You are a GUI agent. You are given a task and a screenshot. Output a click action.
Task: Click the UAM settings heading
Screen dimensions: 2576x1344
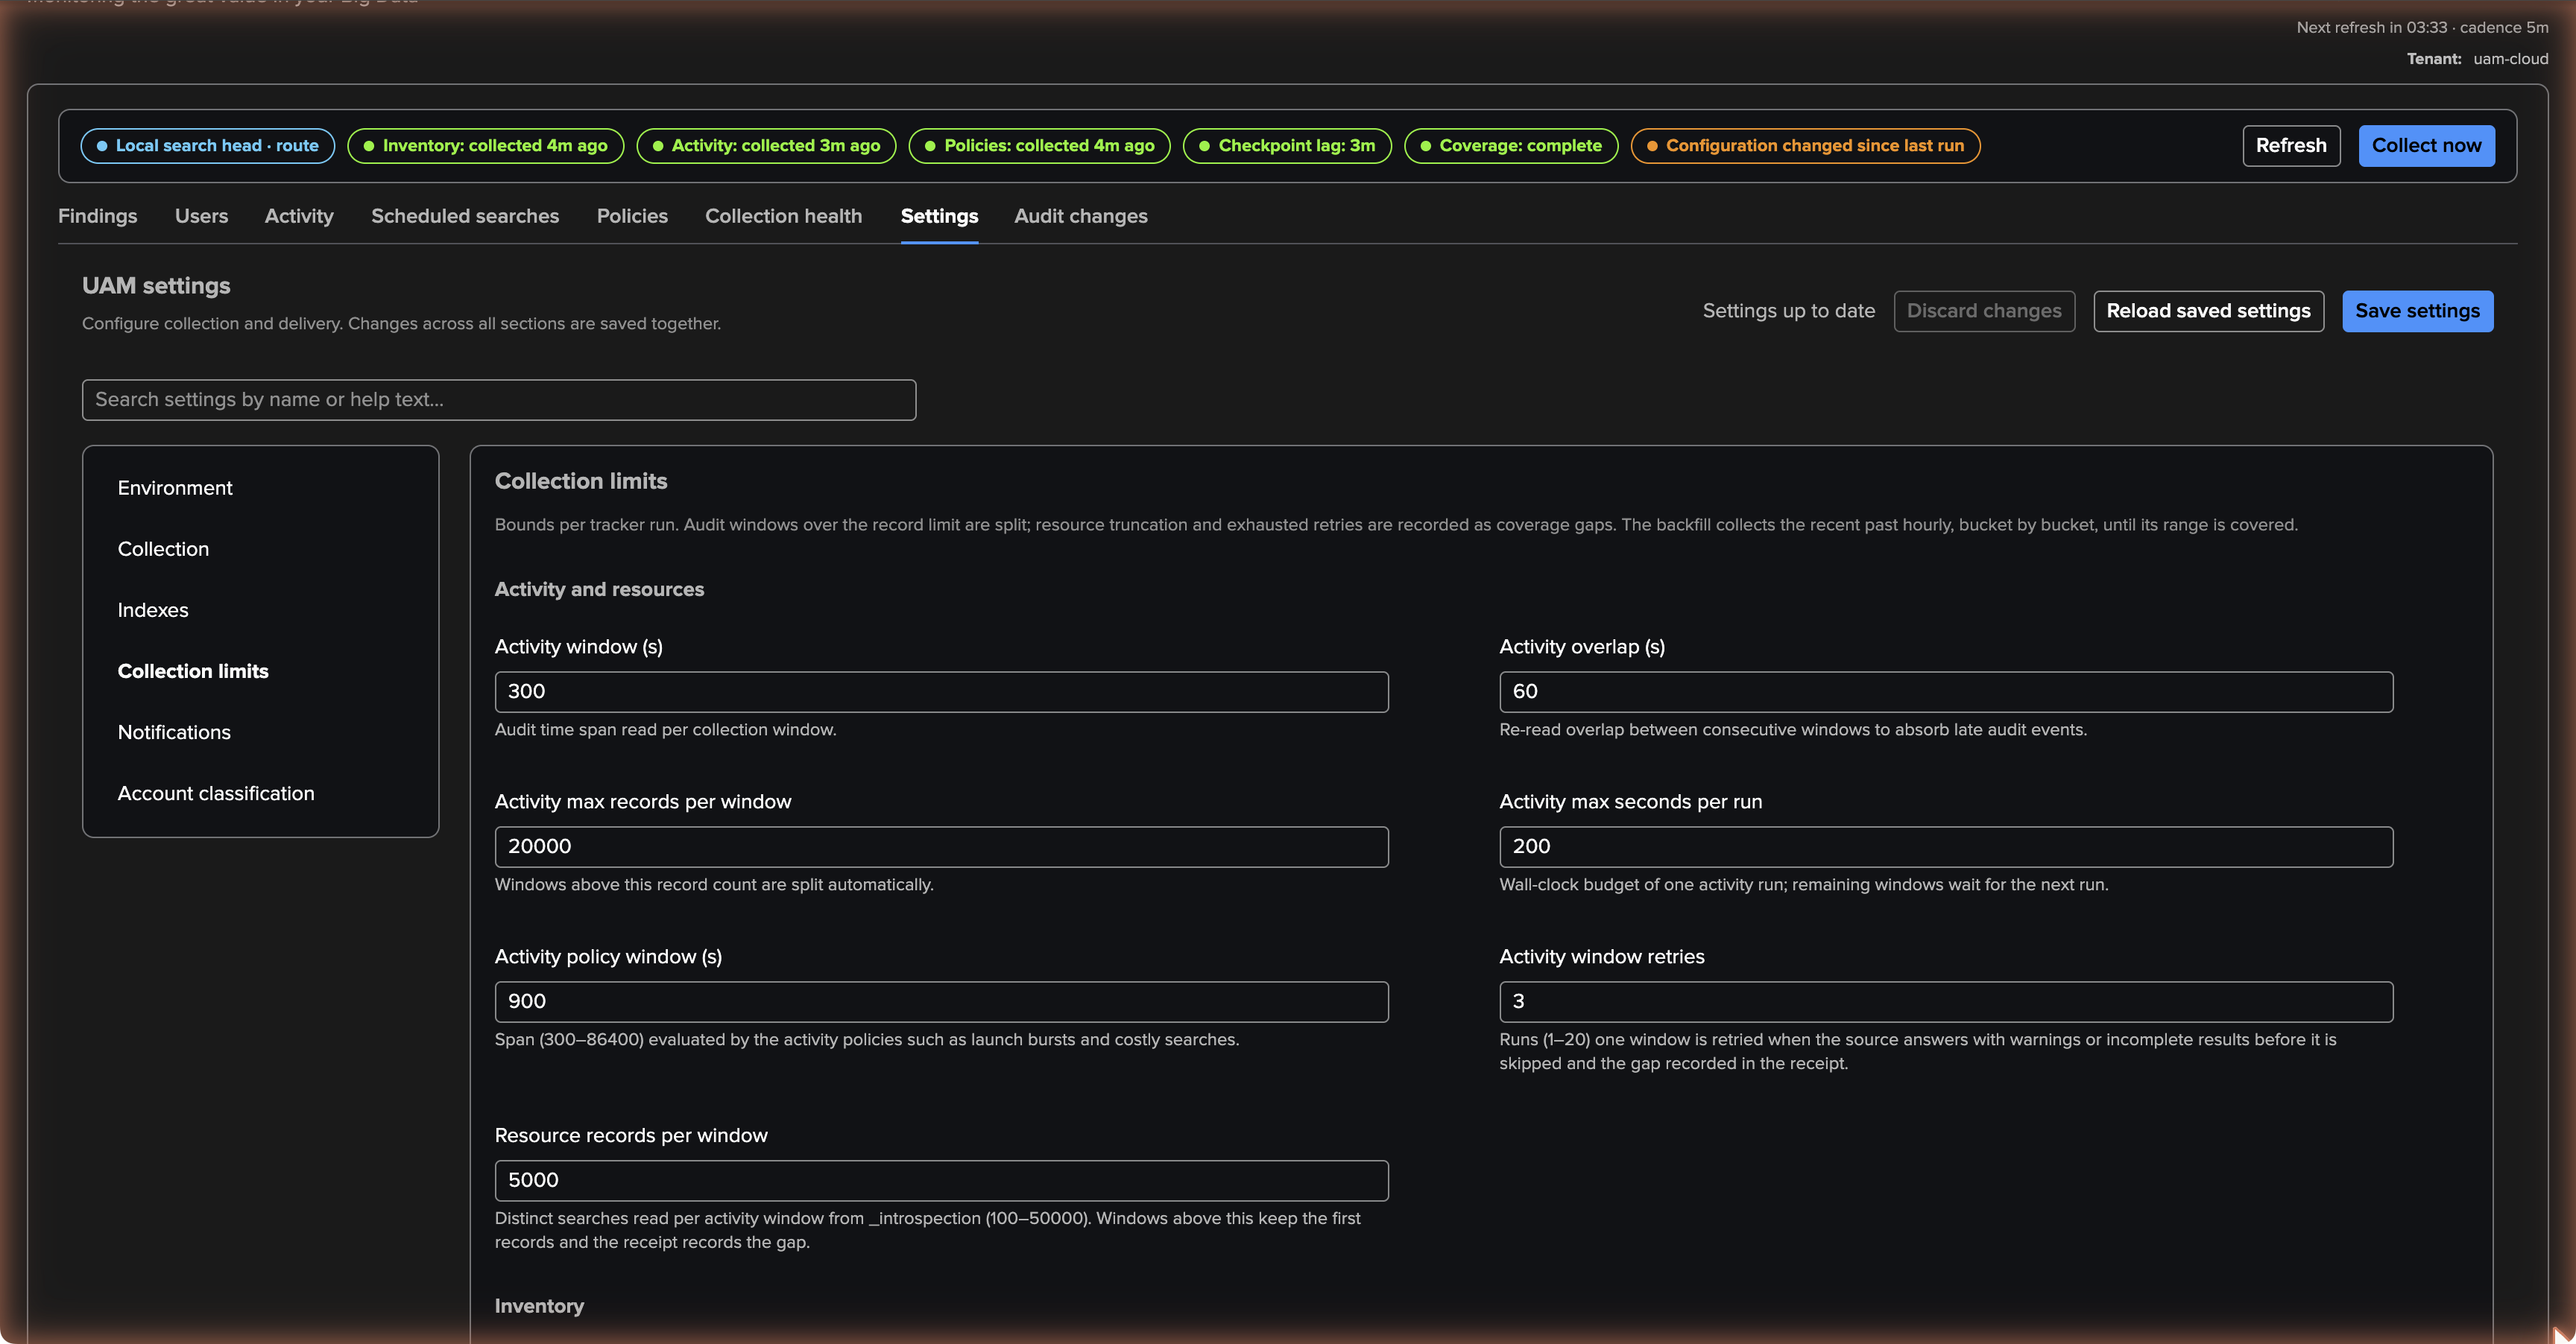point(156,286)
